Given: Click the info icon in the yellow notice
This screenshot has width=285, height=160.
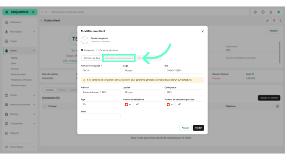Looking at the screenshot, I should pyautogui.click(x=84, y=80).
